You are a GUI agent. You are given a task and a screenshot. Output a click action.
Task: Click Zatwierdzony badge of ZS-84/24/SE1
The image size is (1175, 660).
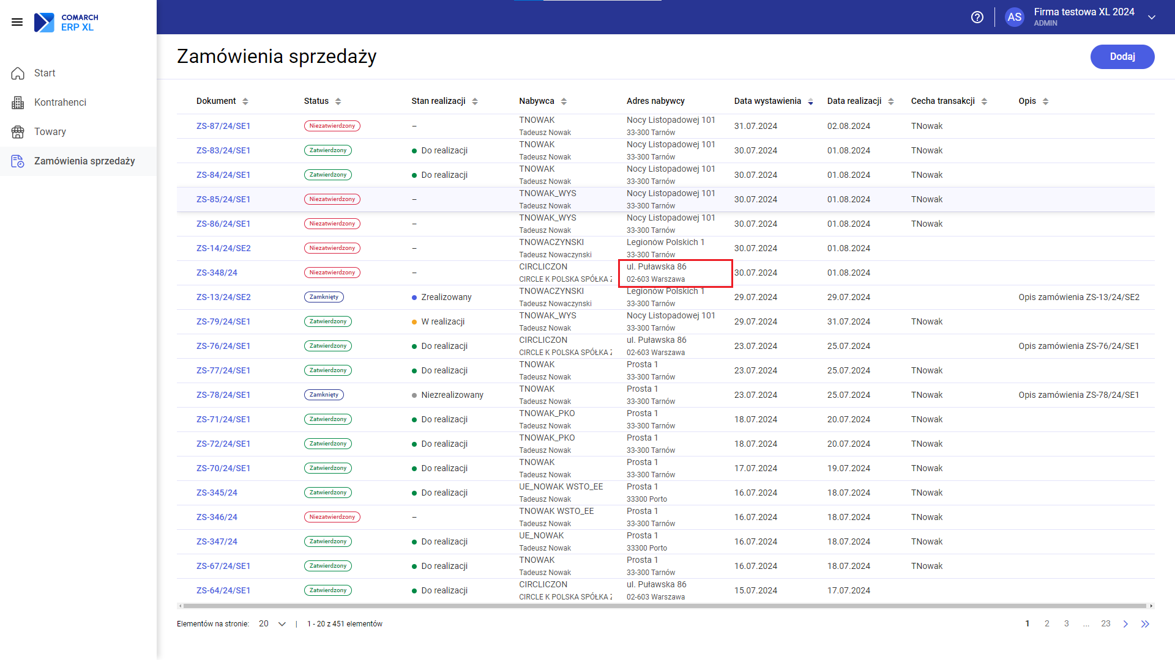click(x=328, y=175)
